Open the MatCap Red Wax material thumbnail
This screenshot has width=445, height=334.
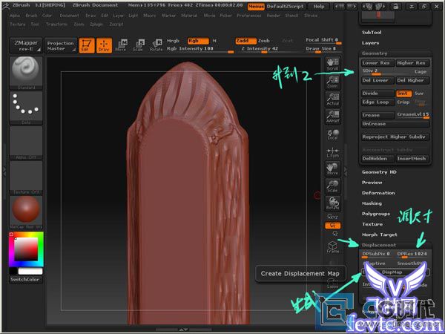[x=26, y=212]
